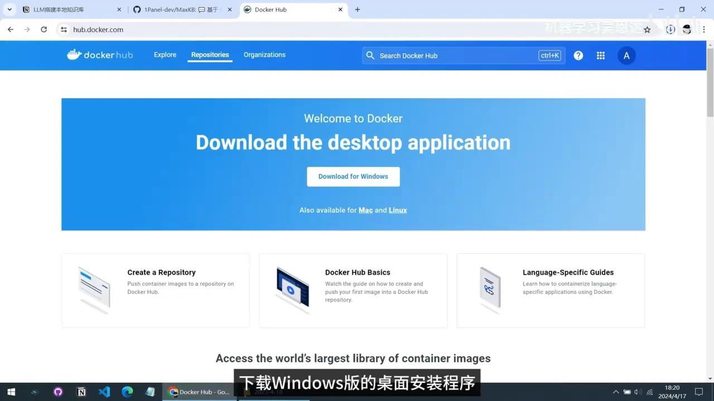This screenshot has height=401, width=714.
Task: Switch to the LLM搭建本地知识库 tab
Action: point(71,9)
